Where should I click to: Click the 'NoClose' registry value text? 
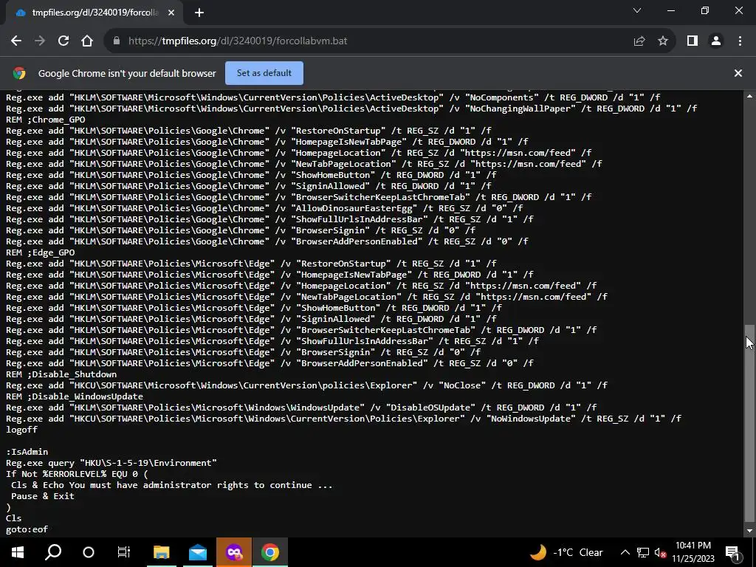tap(462, 385)
